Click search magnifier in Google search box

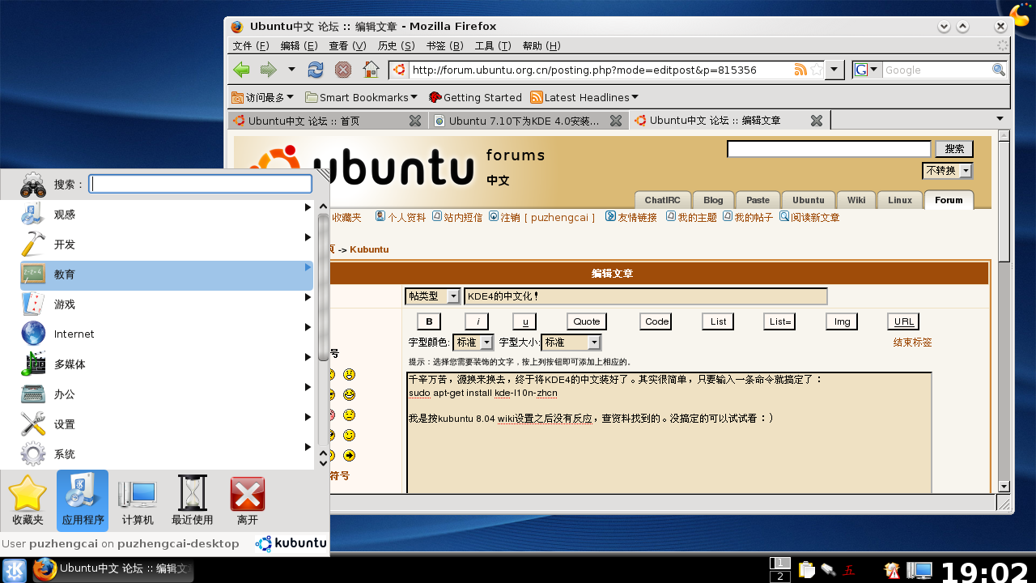[x=999, y=70]
